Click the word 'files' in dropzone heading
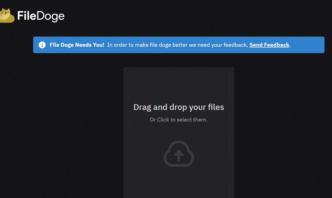This screenshot has height=198, width=332. click(x=215, y=107)
